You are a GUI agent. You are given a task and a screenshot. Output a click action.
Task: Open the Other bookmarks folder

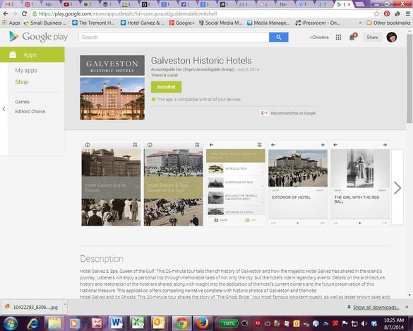(x=388, y=23)
